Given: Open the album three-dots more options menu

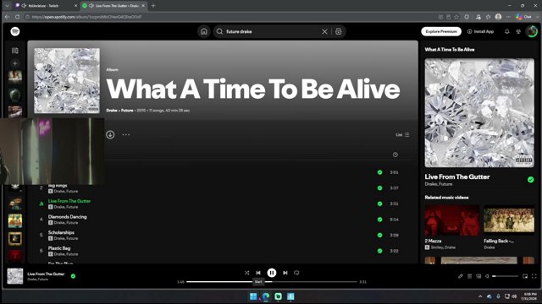Looking at the screenshot, I should click(x=126, y=135).
